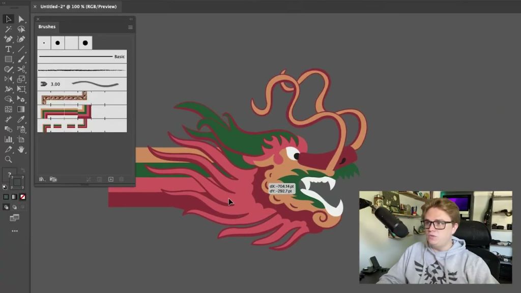Image resolution: width=521 pixels, height=293 pixels.
Task: Activate the Type tool
Action: [8, 49]
